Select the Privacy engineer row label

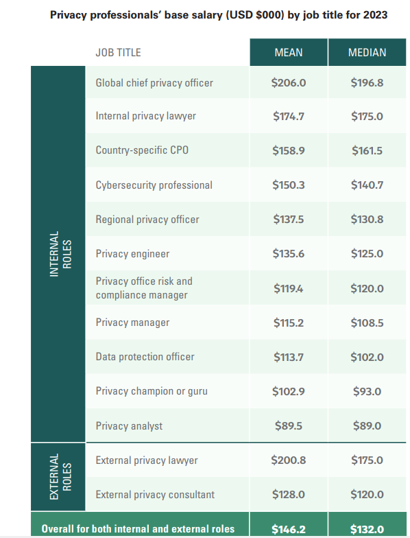(x=132, y=254)
